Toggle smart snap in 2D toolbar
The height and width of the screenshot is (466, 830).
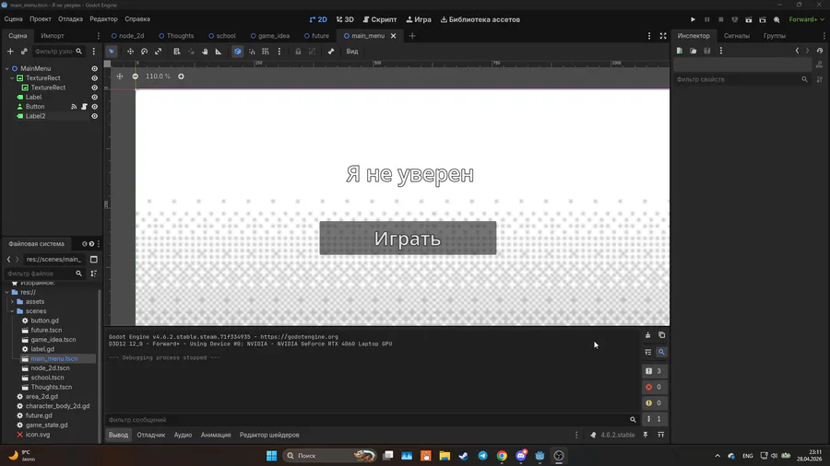[x=252, y=52]
